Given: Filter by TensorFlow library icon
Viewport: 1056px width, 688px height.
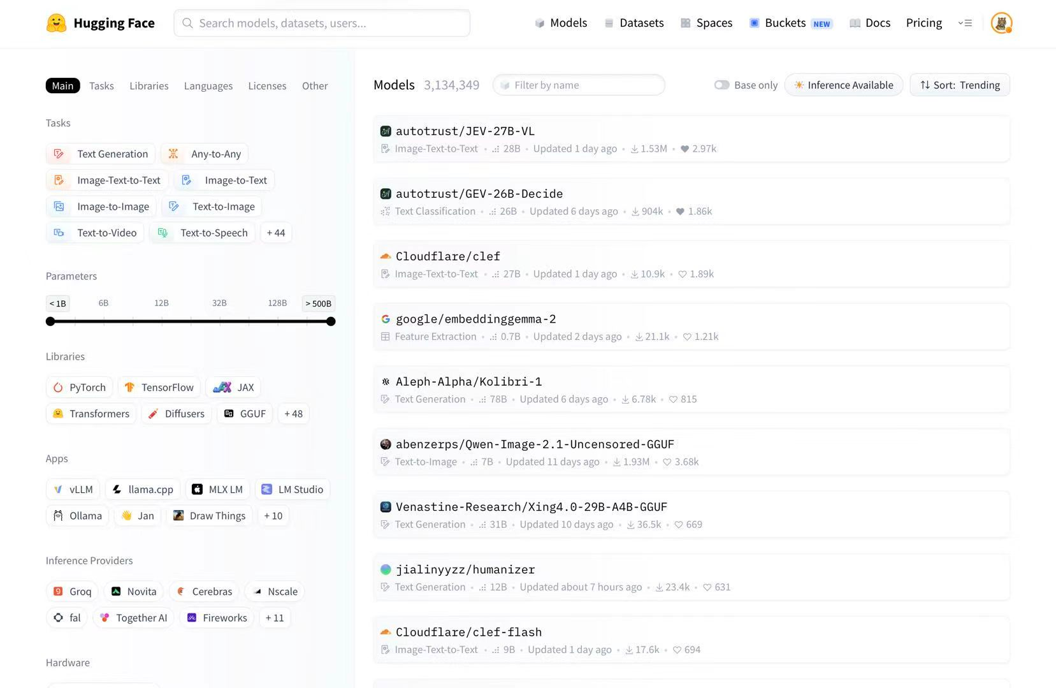Looking at the screenshot, I should point(129,387).
